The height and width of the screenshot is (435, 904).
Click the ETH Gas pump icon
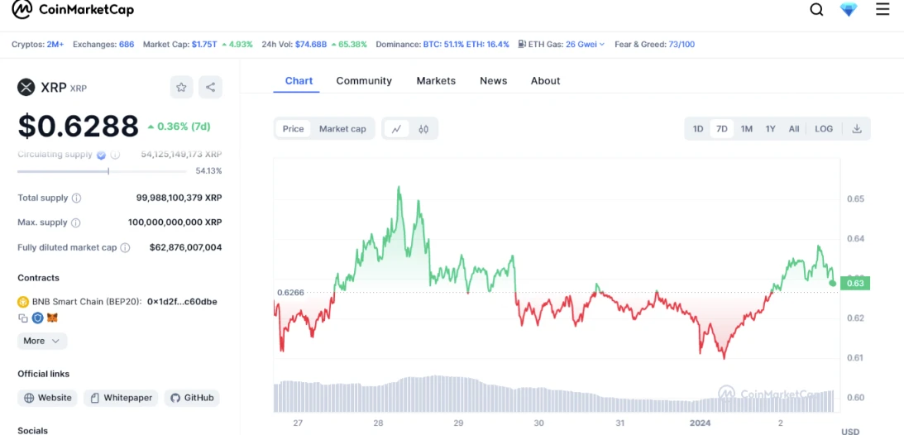[521, 44]
